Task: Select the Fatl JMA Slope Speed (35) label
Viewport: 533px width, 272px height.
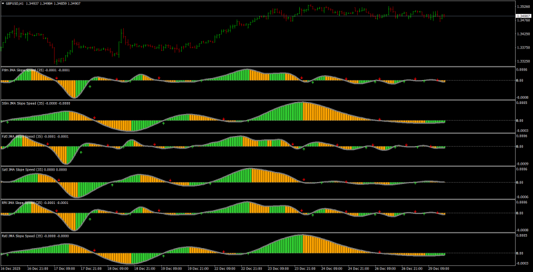Action: tap(22, 137)
